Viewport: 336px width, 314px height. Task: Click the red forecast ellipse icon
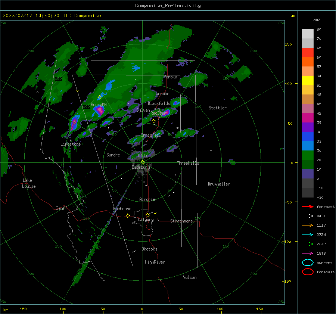point(308,272)
